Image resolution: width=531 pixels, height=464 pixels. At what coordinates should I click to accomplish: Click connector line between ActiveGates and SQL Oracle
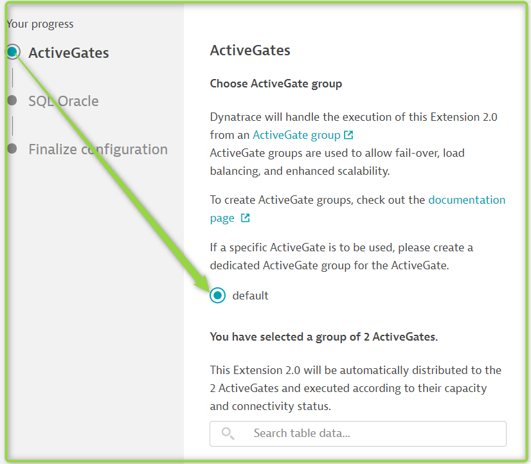coord(12,77)
